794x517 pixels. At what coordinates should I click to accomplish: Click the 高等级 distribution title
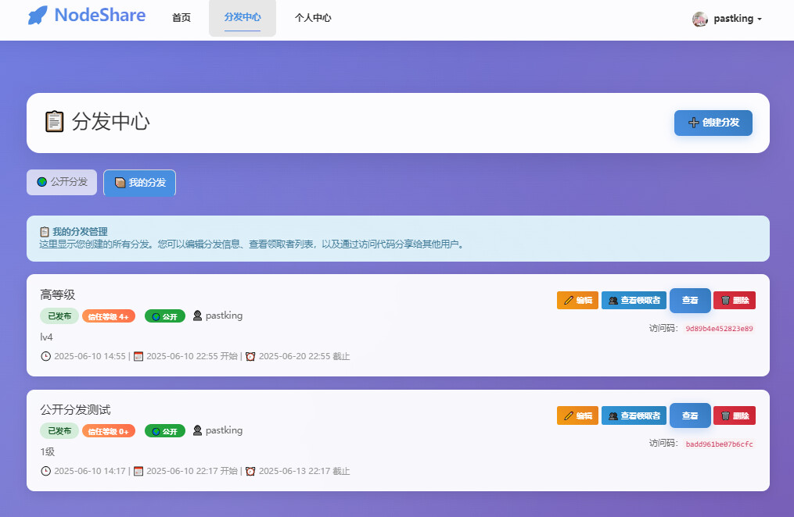(x=58, y=294)
